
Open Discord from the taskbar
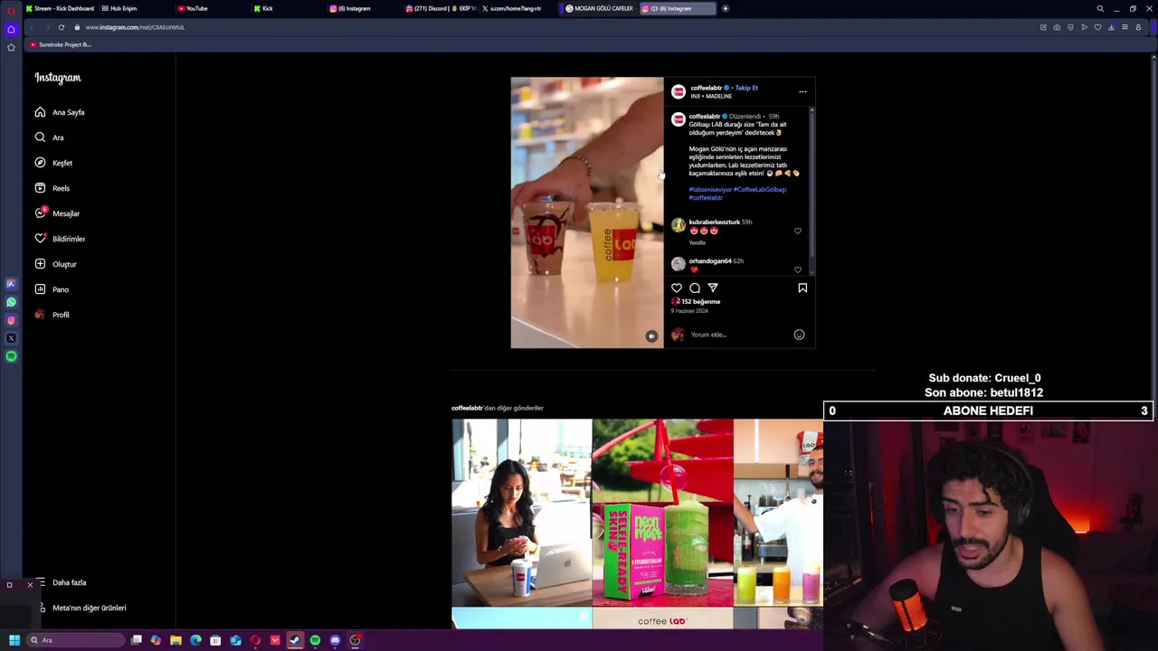pos(335,640)
